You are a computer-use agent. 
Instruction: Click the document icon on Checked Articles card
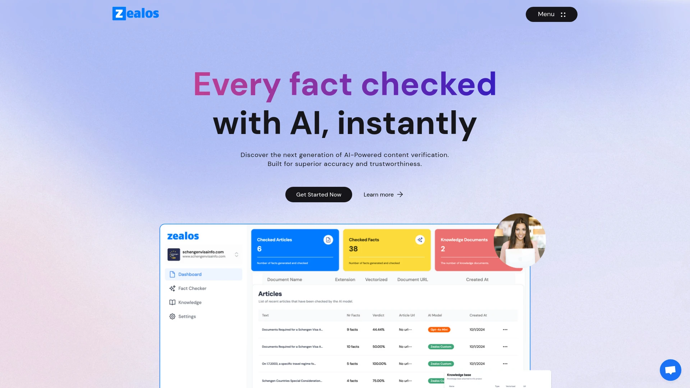coord(329,240)
